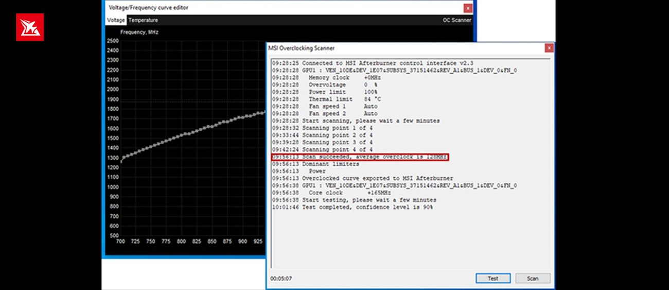Switch to the Voltage tab
669x290 pixels.
(x=116, y=20)
